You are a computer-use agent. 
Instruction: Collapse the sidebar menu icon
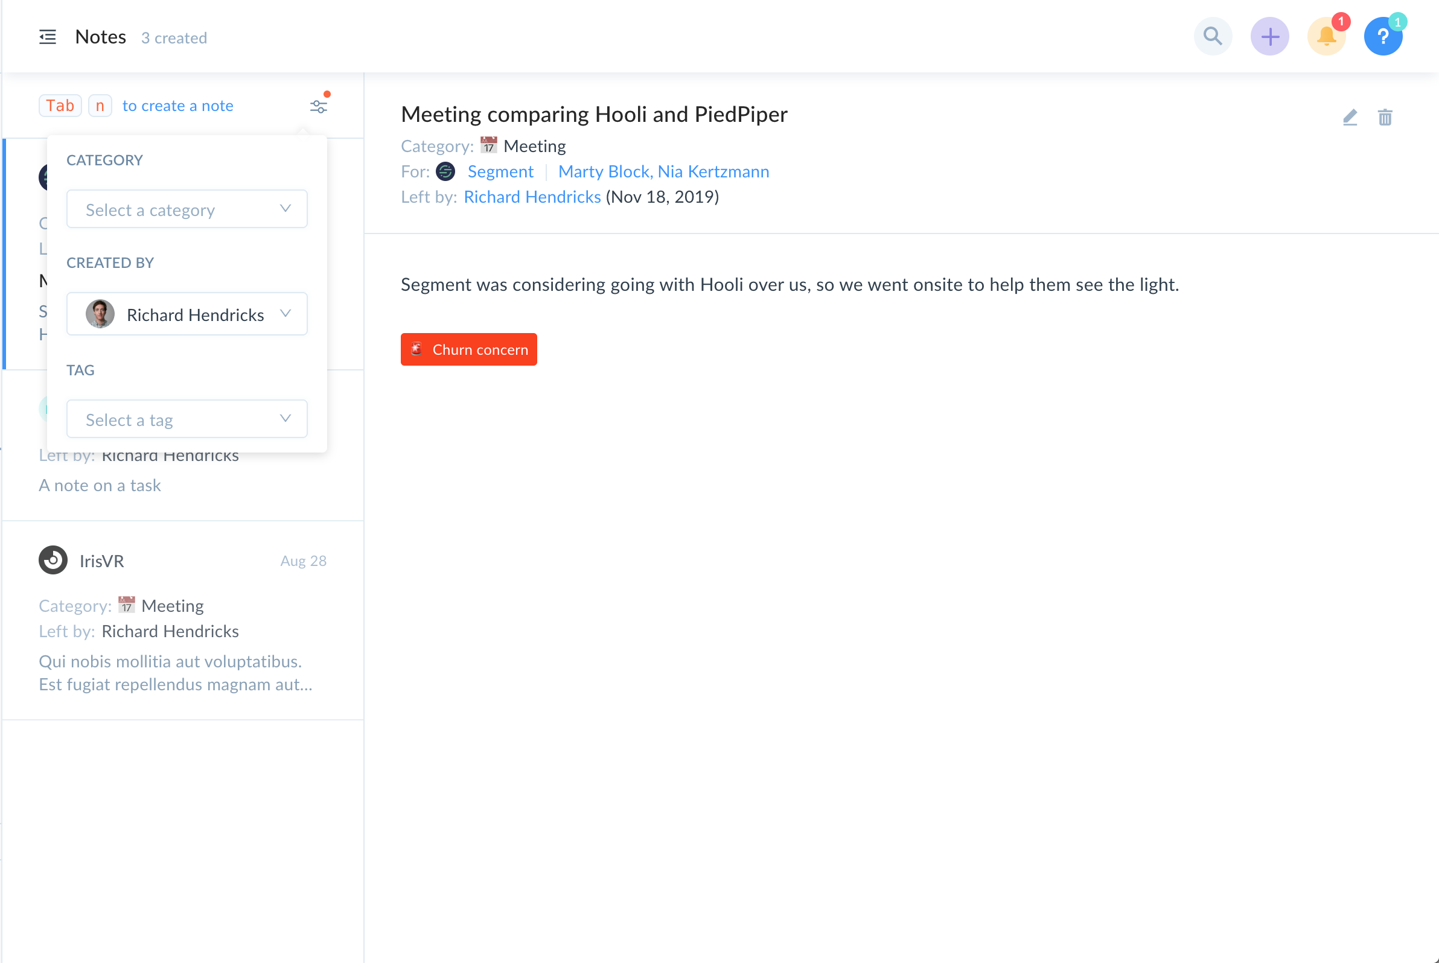(47, 37)
